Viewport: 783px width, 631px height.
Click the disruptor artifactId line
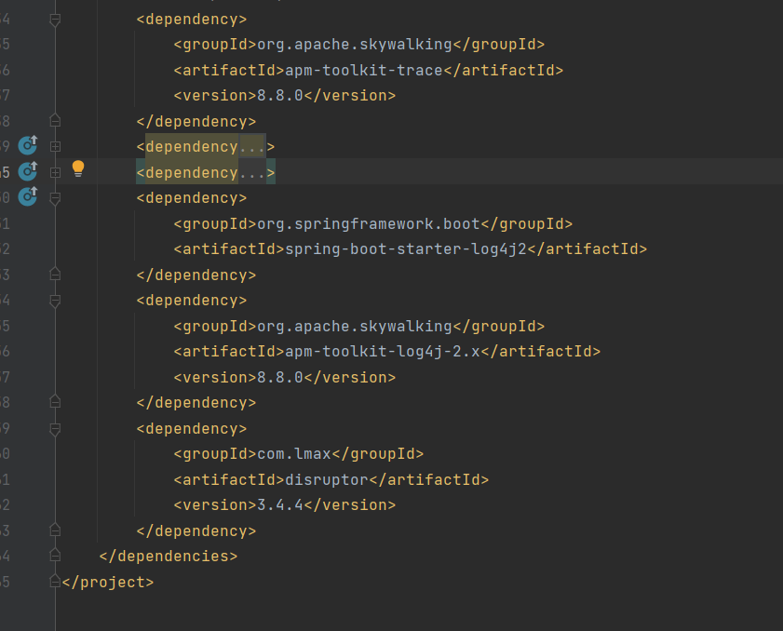331,479
